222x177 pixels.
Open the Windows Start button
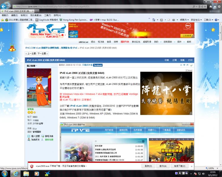point(5,173)
